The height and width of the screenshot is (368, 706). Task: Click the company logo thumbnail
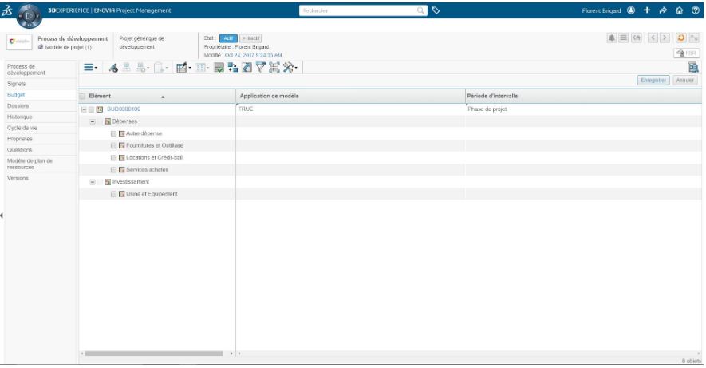click(19, 42)
